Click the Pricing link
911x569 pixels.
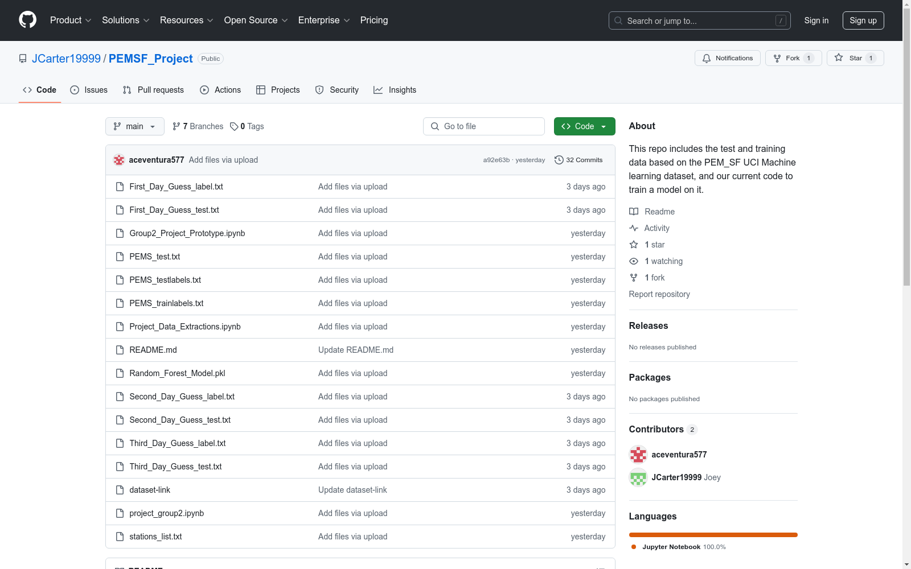click(374, 20)
